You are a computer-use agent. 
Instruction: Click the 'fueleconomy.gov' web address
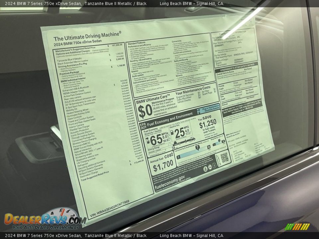[x=170, y=182]
